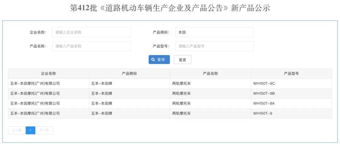Click the 产品商标 column header
Image resolution: width=340 pixels, height=144 pixels.
click(129, 73)
